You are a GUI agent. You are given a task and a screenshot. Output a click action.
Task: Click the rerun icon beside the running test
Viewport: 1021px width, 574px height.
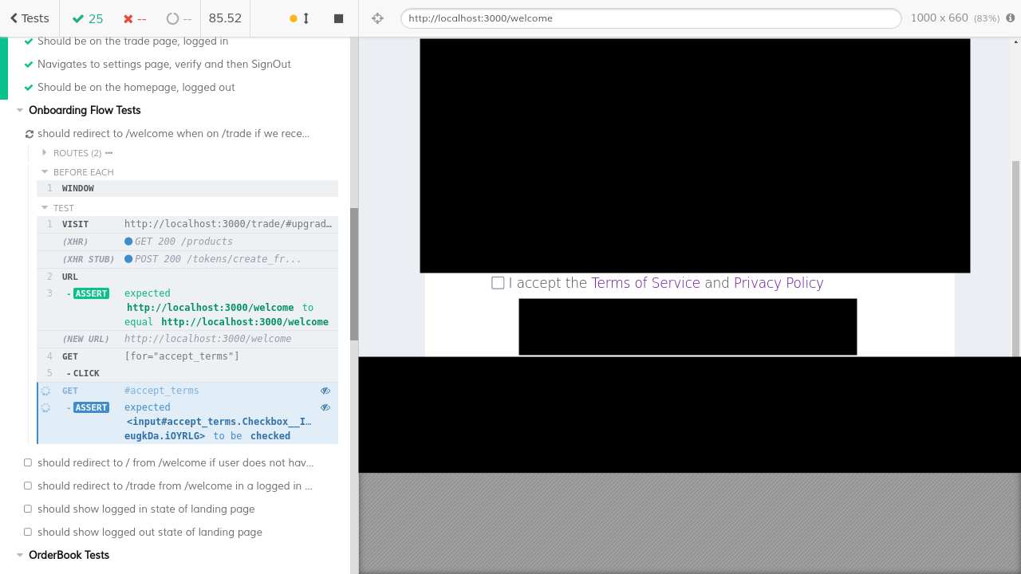click(x=29, y=133)
